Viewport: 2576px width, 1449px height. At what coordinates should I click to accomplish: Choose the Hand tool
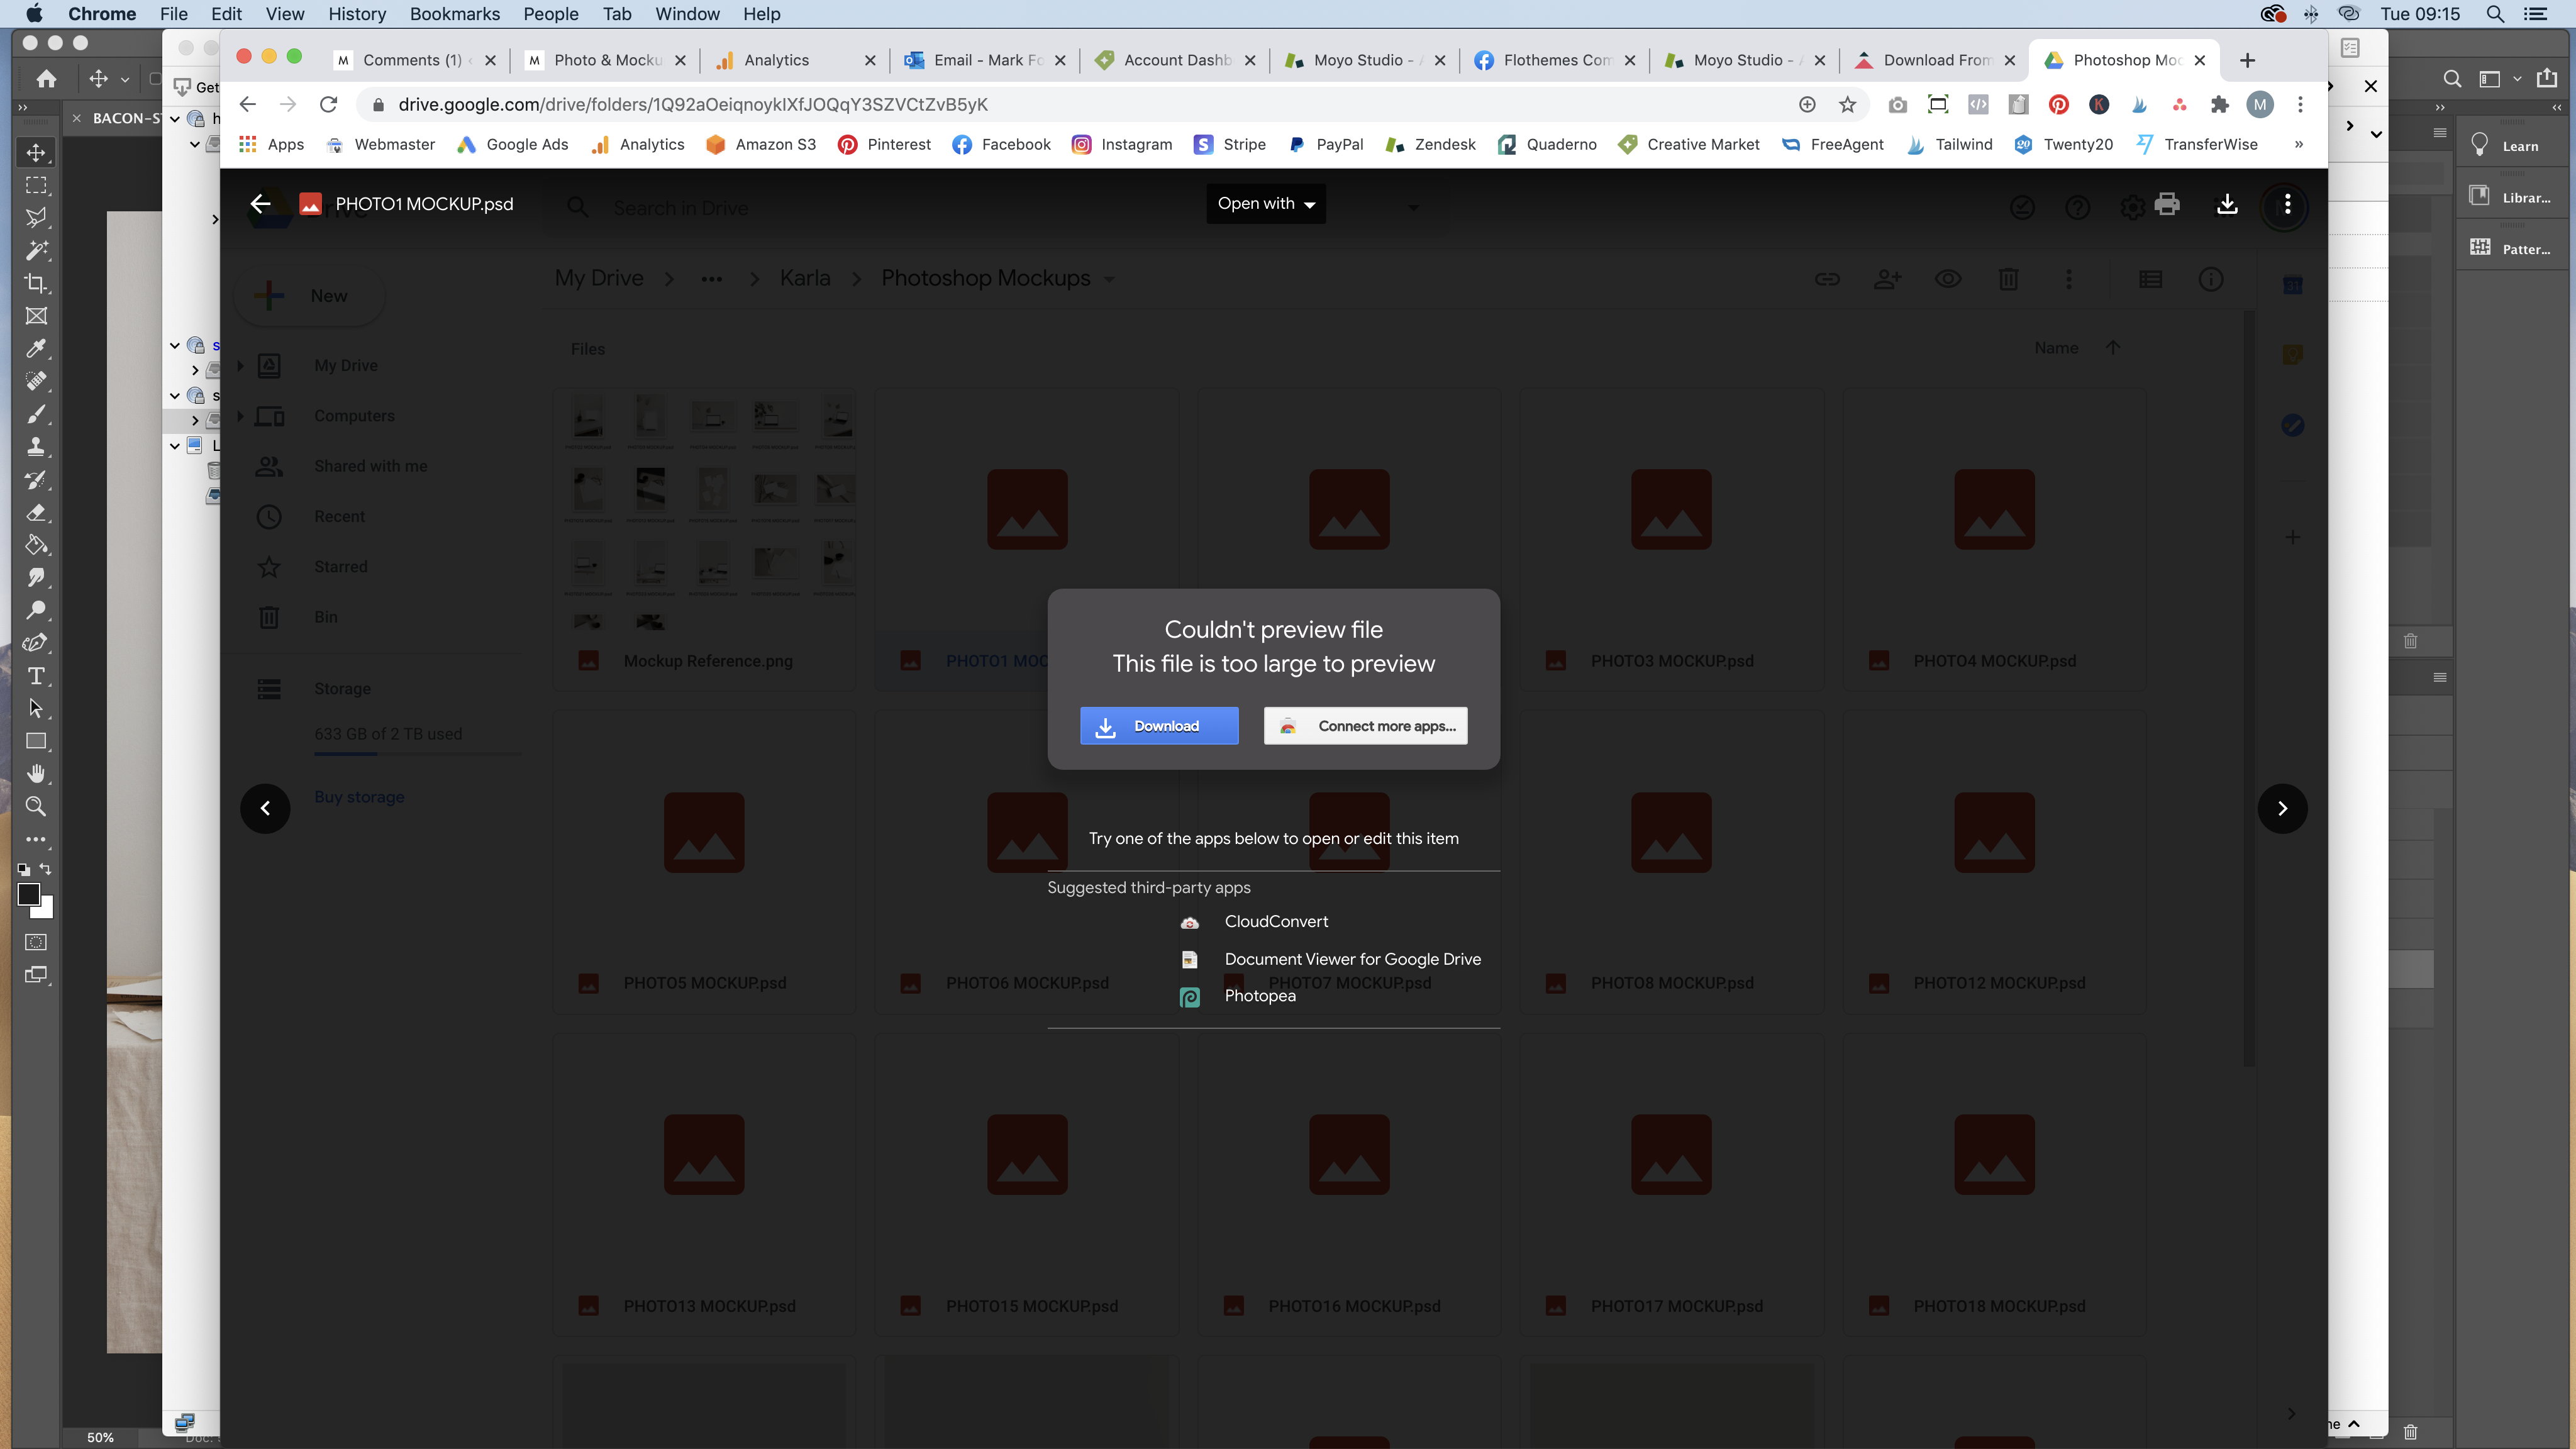click(36, 774)
